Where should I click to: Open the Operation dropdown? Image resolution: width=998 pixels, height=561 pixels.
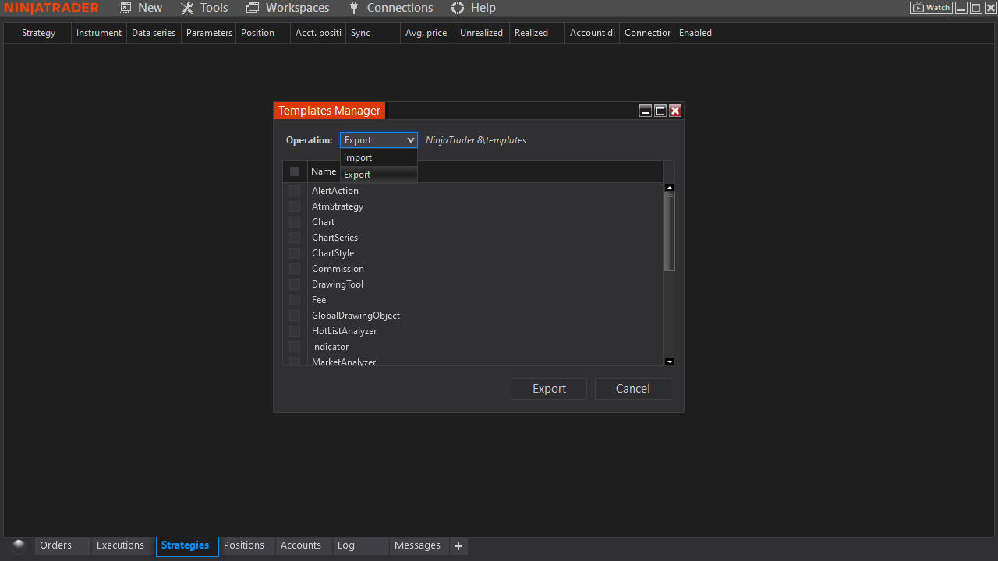pyautogui.click(x=379, y=140)
